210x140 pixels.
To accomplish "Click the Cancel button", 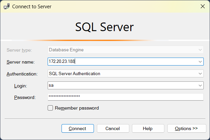I will 113,128.
